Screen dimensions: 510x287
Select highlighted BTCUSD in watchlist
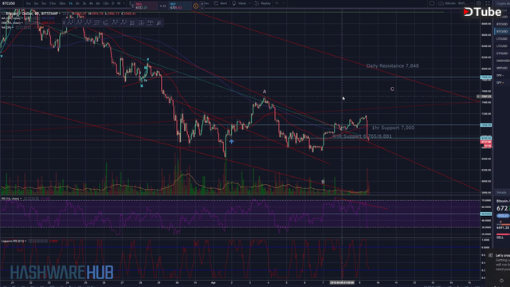pos(502,31)
